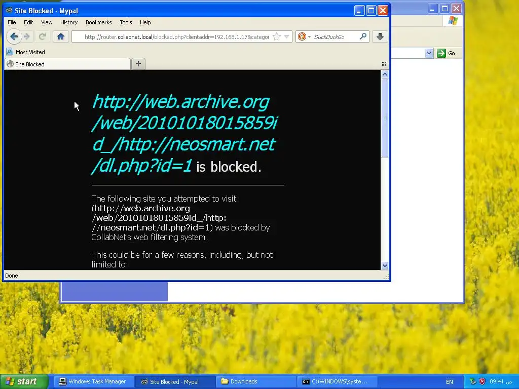The image size is (519, 389).
Task: Switch to the C:\WINDOWS command prompt taskbar button
Action: pyautogui.click(x=337, y=381)
